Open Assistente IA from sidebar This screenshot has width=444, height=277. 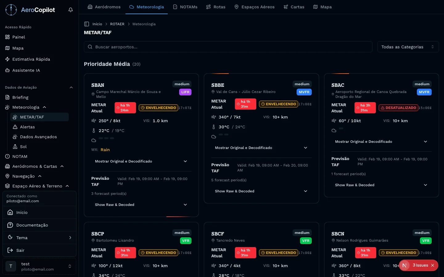tap(26, 70)
